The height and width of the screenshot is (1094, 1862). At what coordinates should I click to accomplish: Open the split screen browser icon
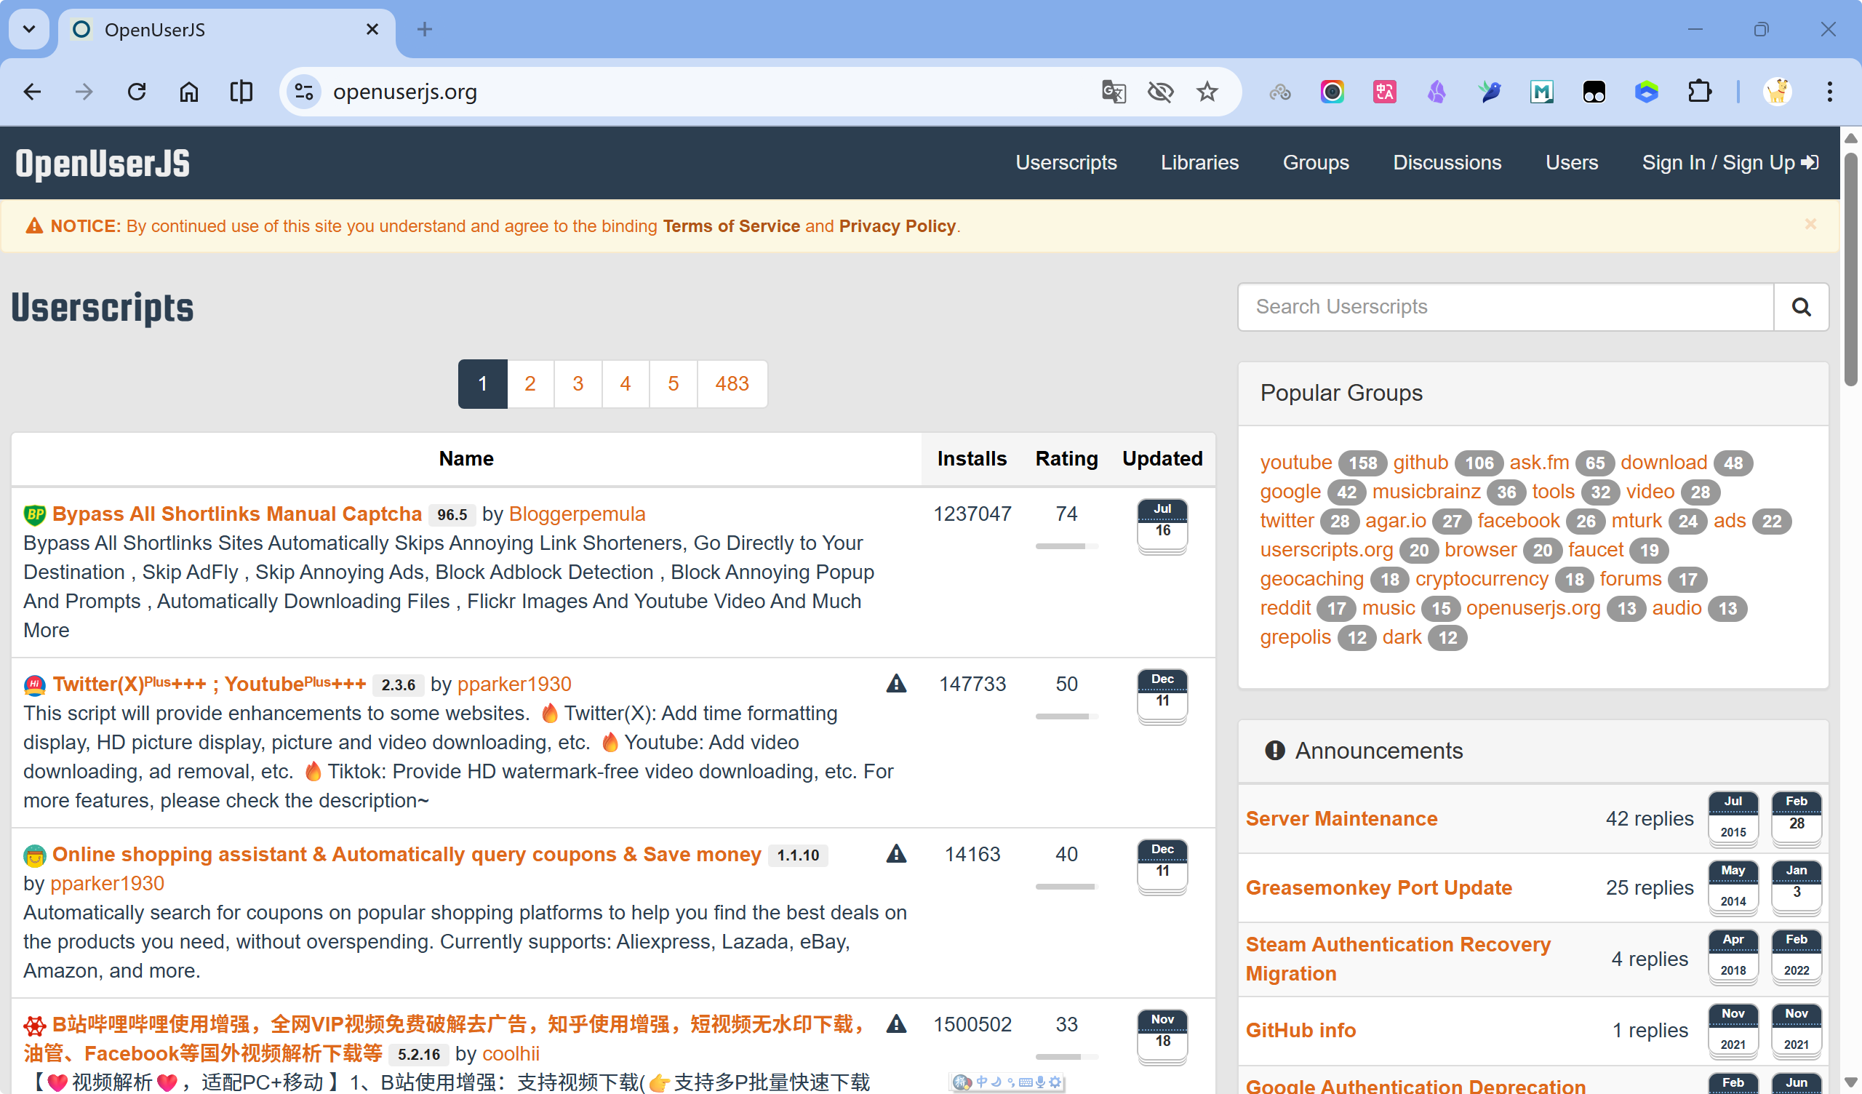[x=241, y=92]
